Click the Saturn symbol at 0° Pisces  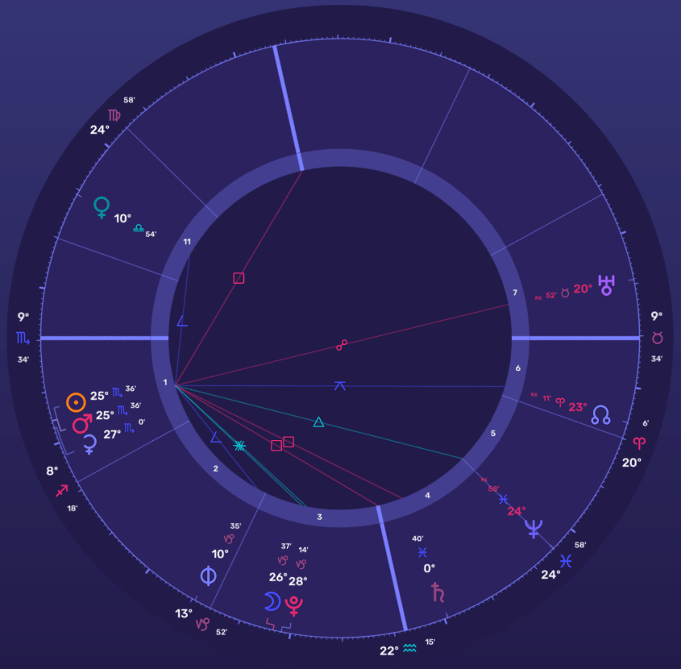coord(438,592)
